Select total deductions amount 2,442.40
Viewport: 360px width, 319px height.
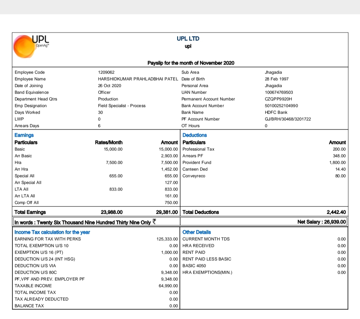(x=336, y=212)
